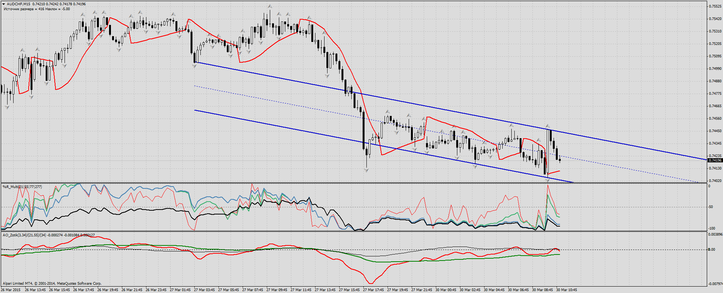Click the 'Источник размера = 416' label
Image resolution: width=723 pixels, height=293 pixels.
[24, 9]
